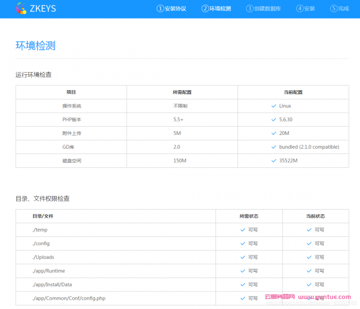Click the checkmark icon beside Linux
Image resolution: width=360 pixels, height=309 pixels.
(274, 106)
